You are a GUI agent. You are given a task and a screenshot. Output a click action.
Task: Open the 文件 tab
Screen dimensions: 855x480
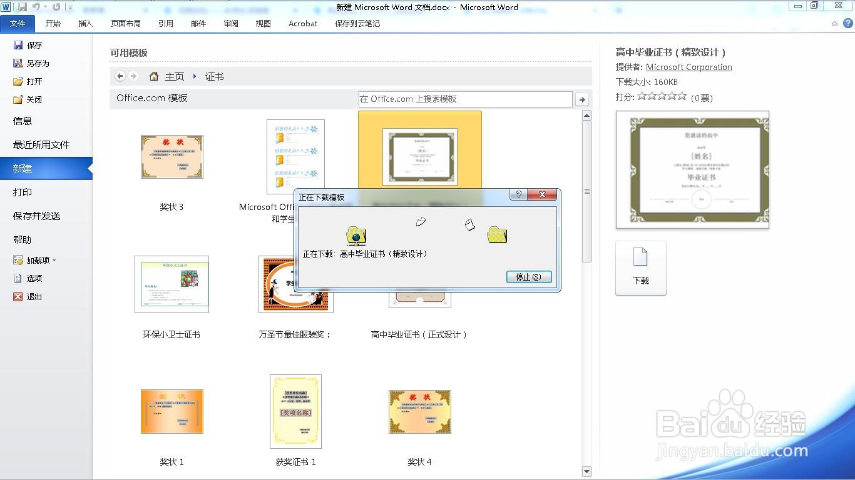coord(18,23)
